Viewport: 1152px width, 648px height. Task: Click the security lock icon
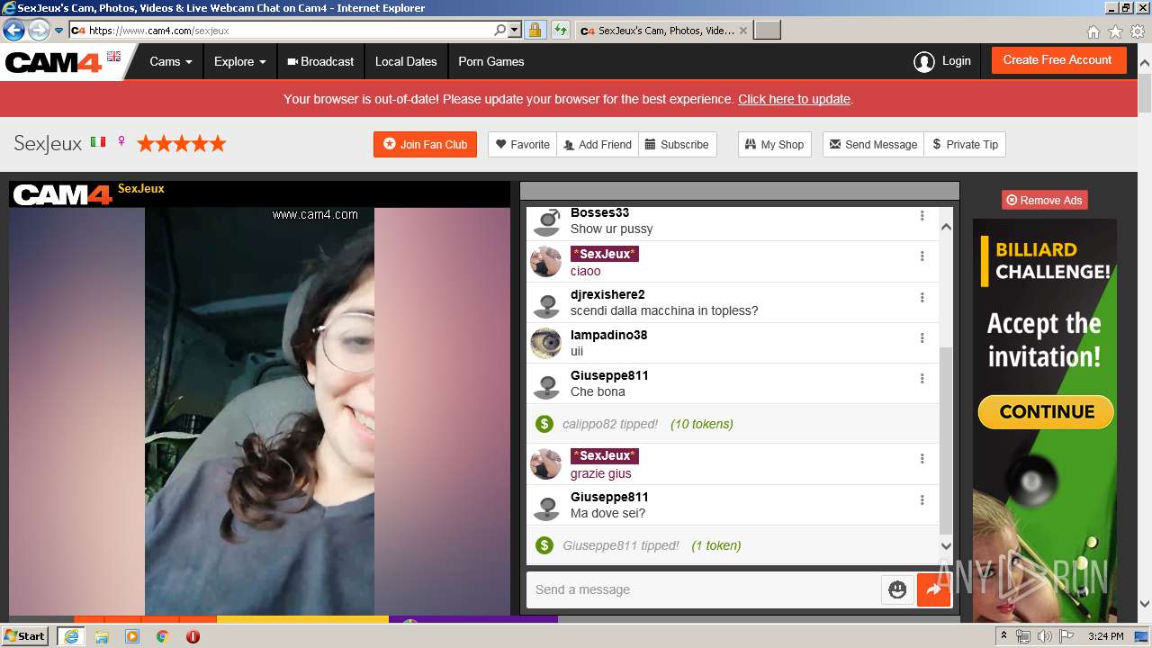pyautogui.click(x=535, y=31)
